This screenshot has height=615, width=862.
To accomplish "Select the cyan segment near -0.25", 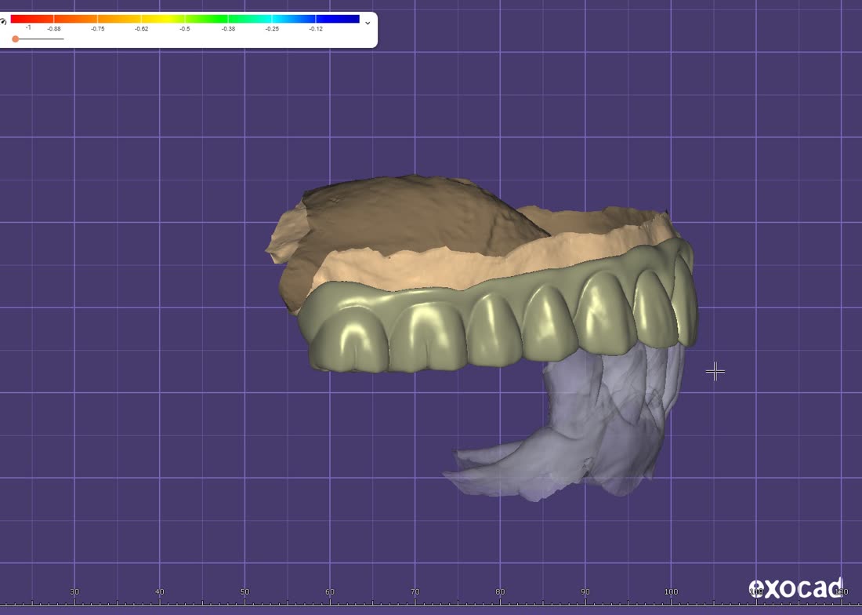I will (294, 20).
